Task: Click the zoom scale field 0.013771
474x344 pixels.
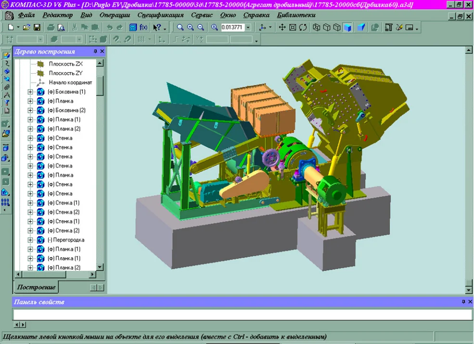Action: point(232,27)
